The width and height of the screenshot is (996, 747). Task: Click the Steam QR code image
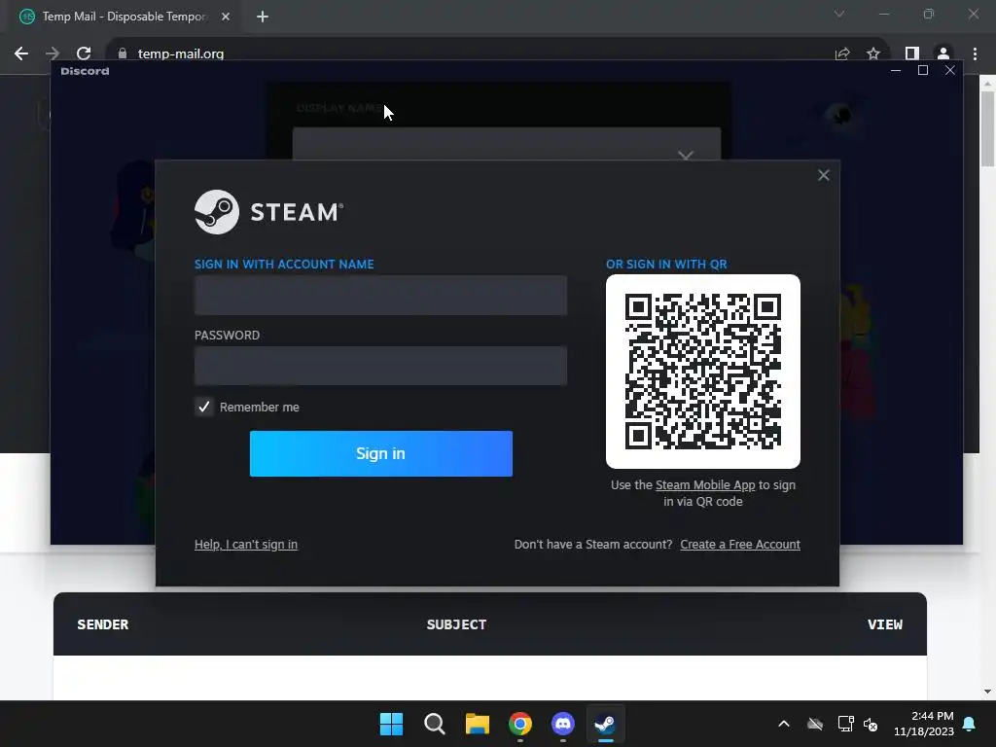click(702, 372)
